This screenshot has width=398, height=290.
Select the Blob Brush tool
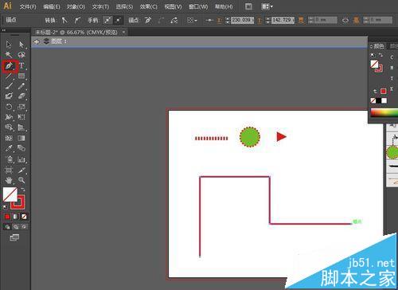[9, 96]
